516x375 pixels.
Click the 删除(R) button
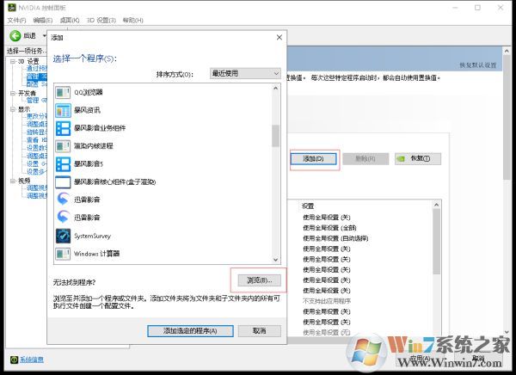pyautogui.click(x=365, y=159)
